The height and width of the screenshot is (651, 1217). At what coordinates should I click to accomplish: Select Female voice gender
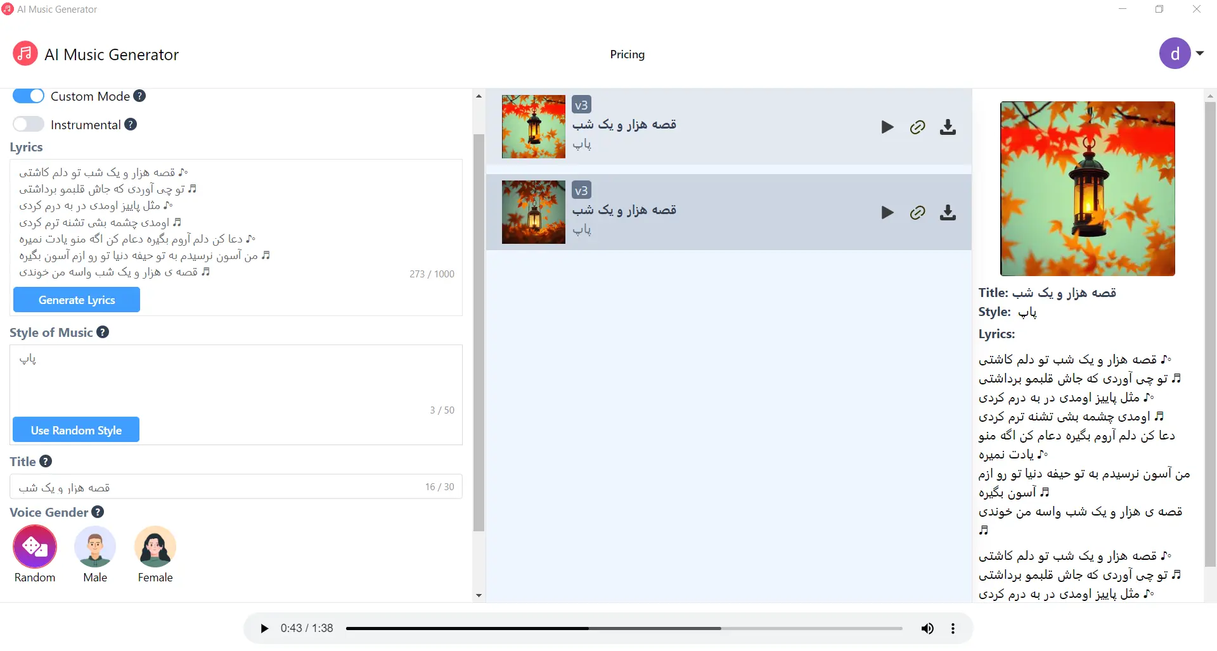click(155, 547)
